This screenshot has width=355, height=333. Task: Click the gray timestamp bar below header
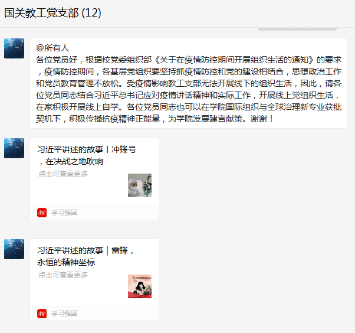coord(297,29)
